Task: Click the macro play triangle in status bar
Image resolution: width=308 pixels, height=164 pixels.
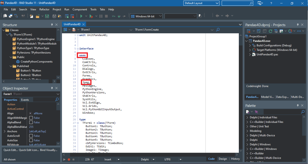Action: pyautogui.click(x=64, y=159)
